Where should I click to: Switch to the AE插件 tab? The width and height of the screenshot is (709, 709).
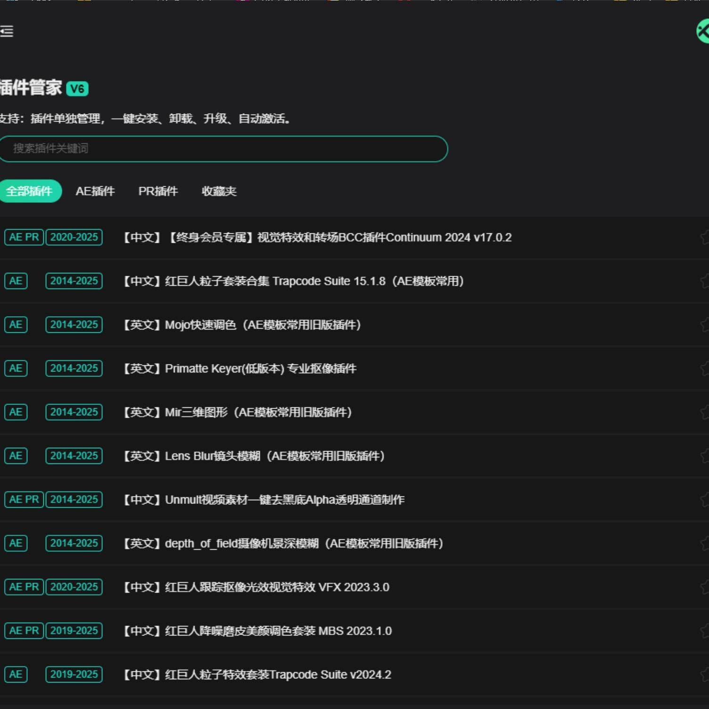tap(96, 191)
